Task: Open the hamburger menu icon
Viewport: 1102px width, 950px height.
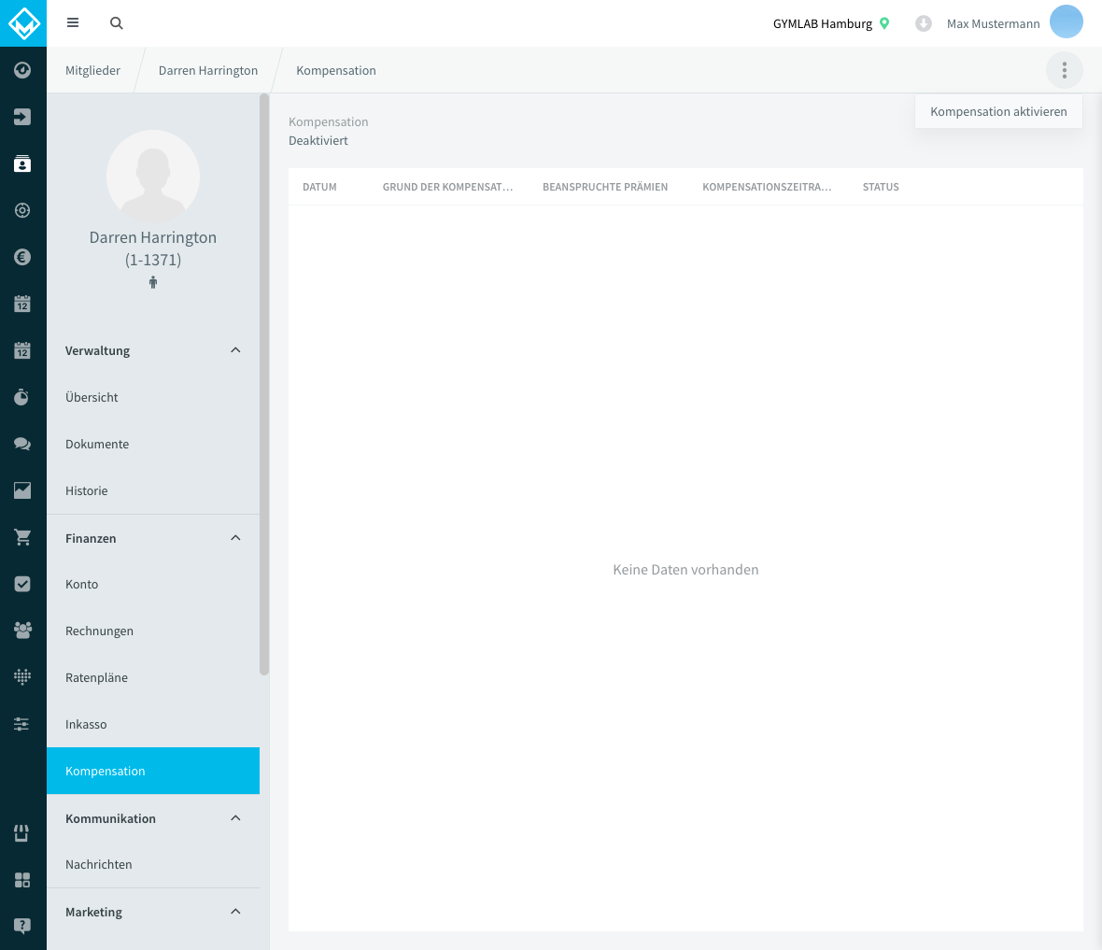Action: coord(73,23)
